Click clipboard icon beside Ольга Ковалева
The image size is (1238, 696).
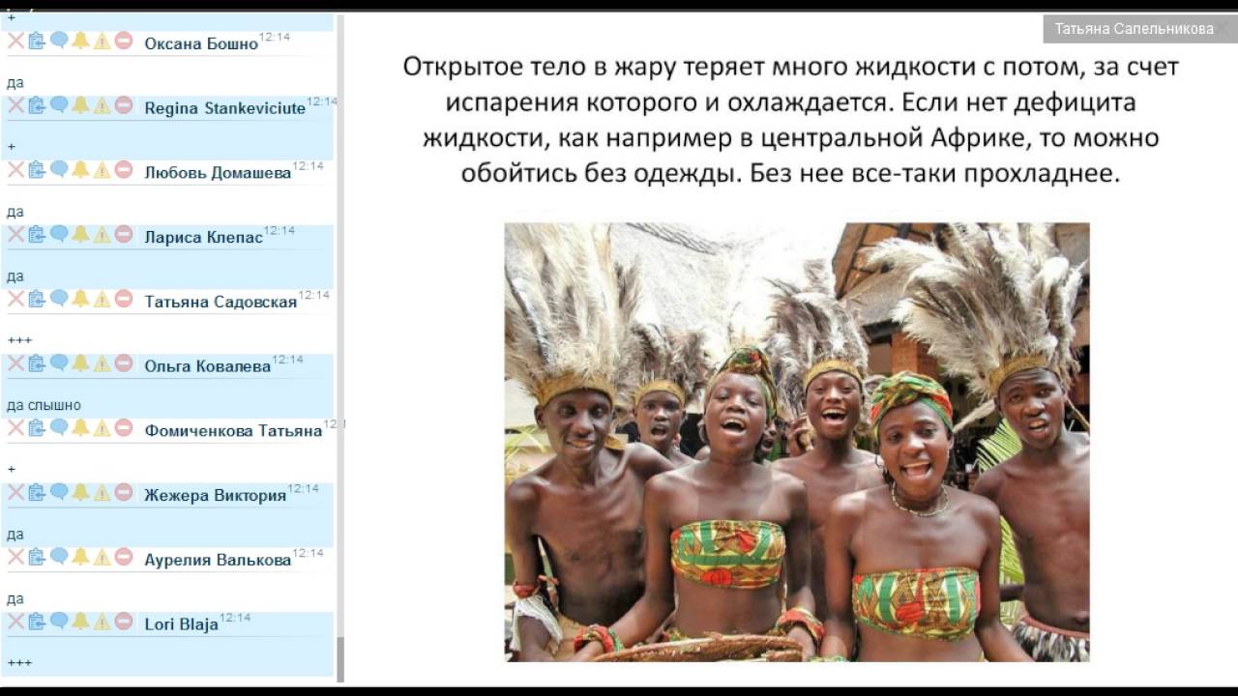pos(37,363)
